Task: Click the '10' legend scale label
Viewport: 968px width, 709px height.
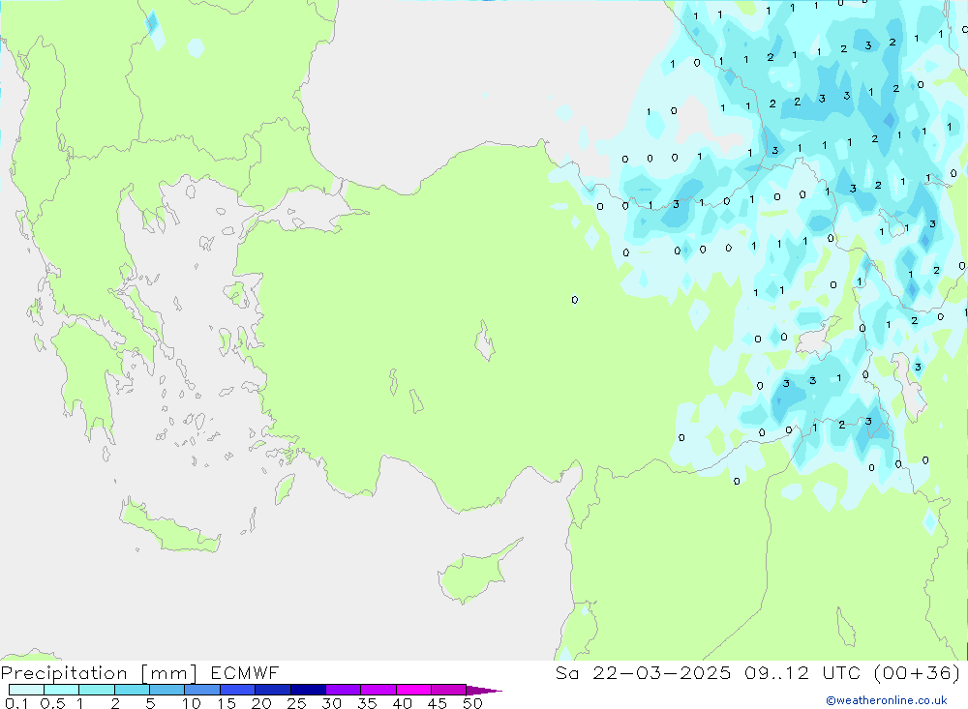Action: point(192,703)
